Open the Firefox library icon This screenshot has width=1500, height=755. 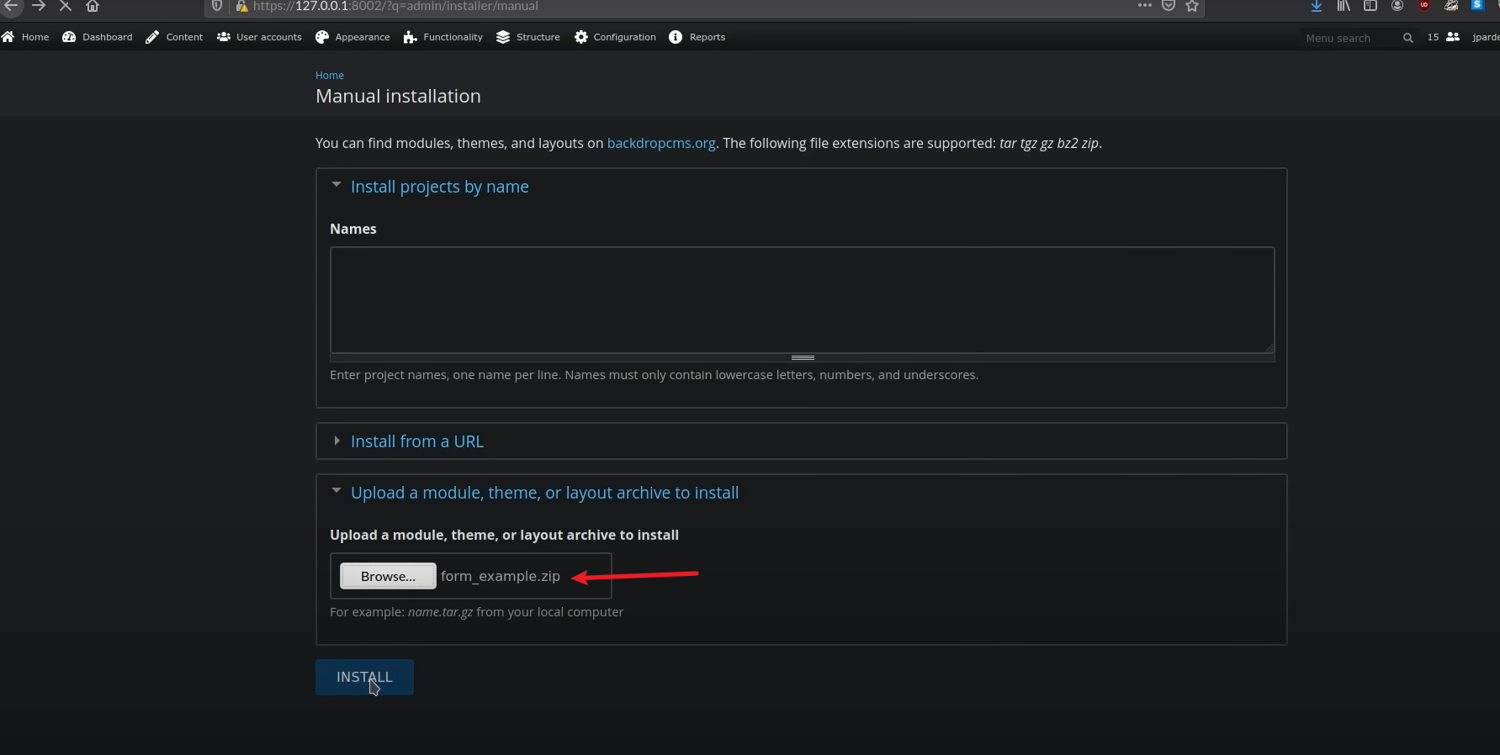[x=1344, y=6]
